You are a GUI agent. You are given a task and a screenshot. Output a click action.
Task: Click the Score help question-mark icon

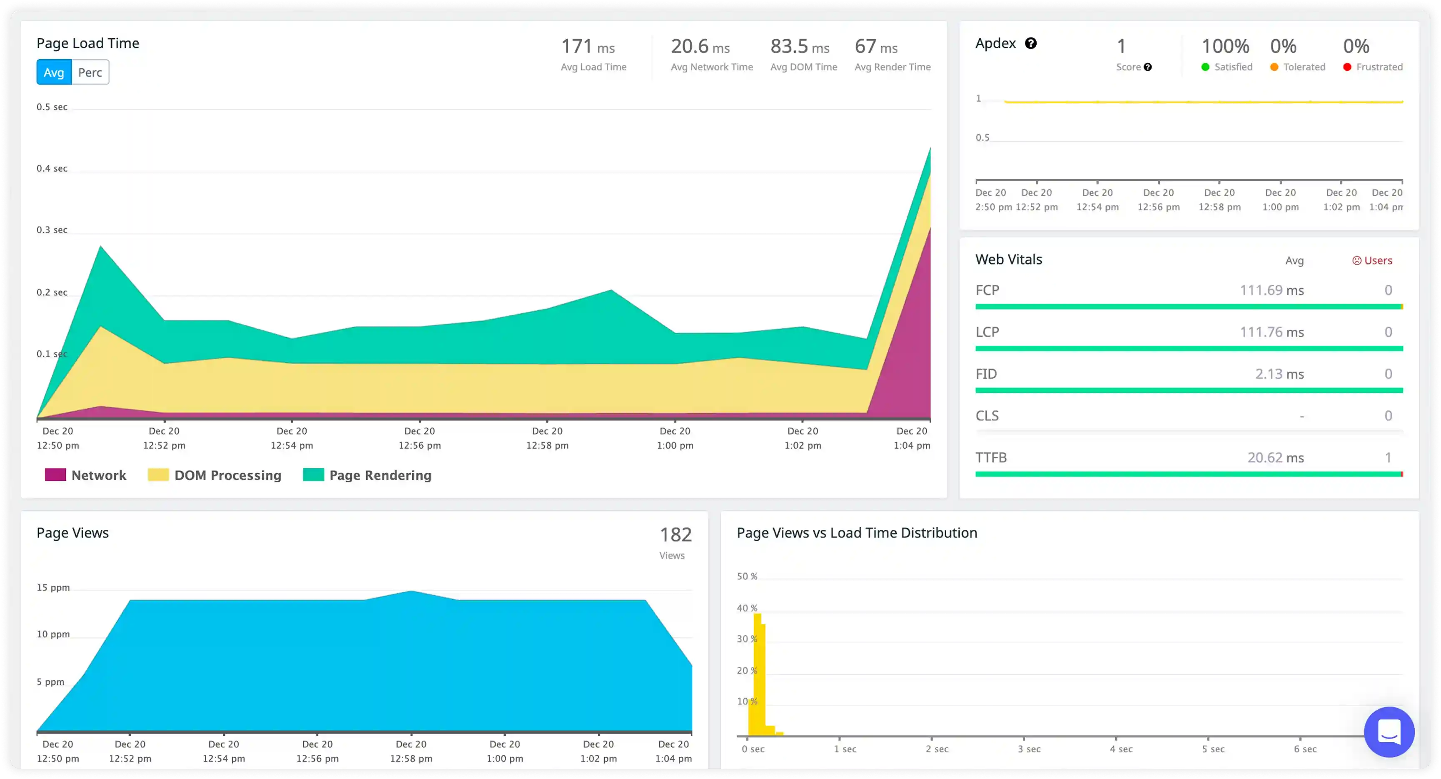click(x=1147, y=67)
